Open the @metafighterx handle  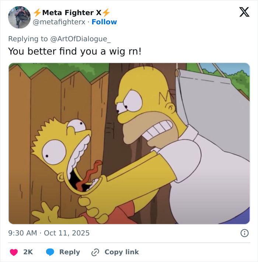[59, 22]
